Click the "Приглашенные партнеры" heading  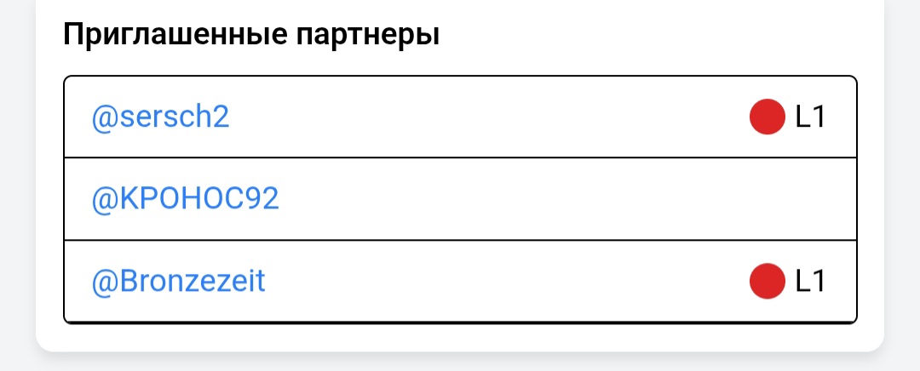point(251,36)
